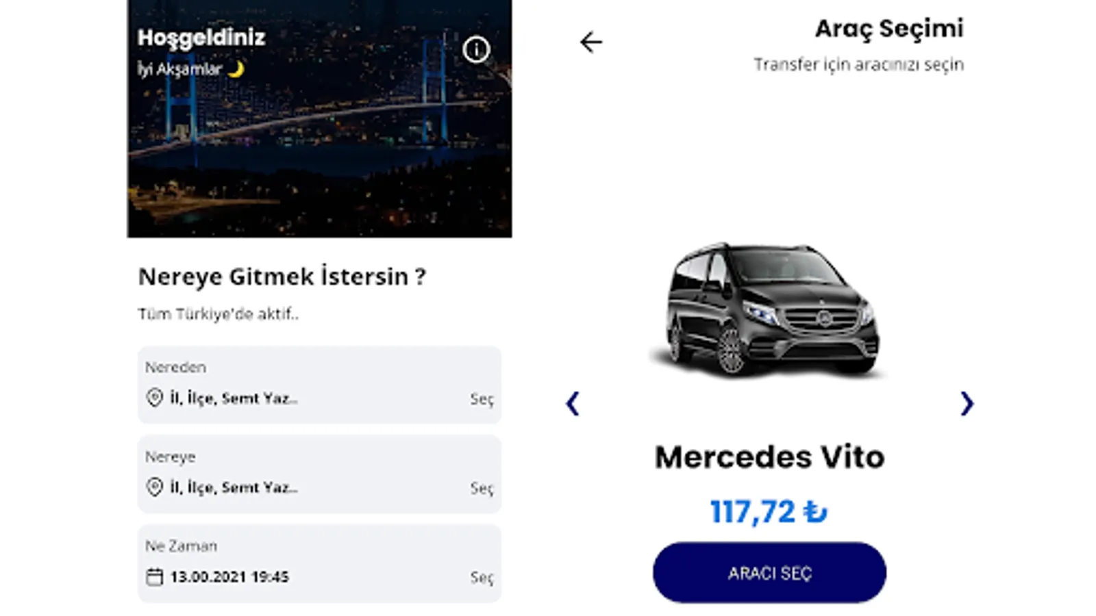Click the Nereye location pin icon
This screenshot has height=616, width=1096.
155,487
